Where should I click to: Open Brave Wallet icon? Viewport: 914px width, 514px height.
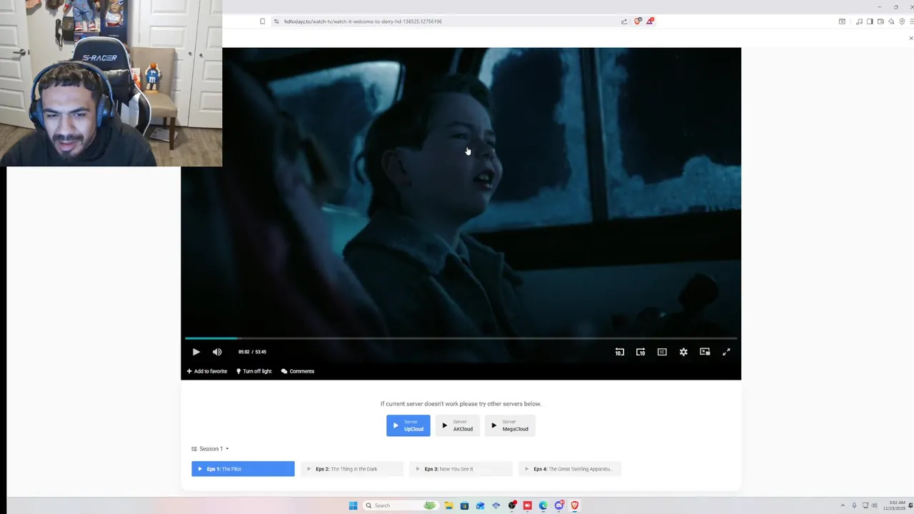point(880,21)
